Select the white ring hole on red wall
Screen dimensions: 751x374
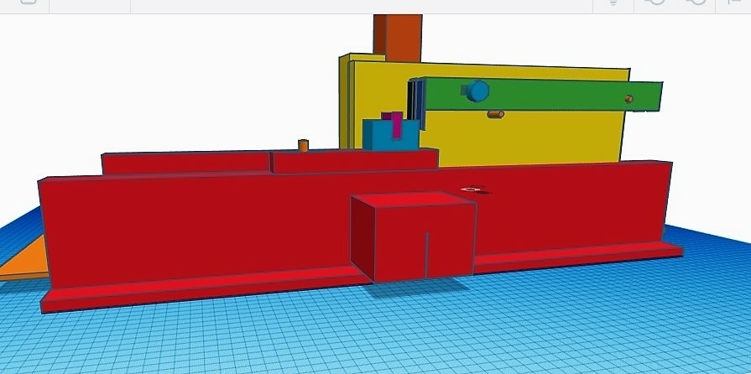pyautogui.click(x=471, y=190)
